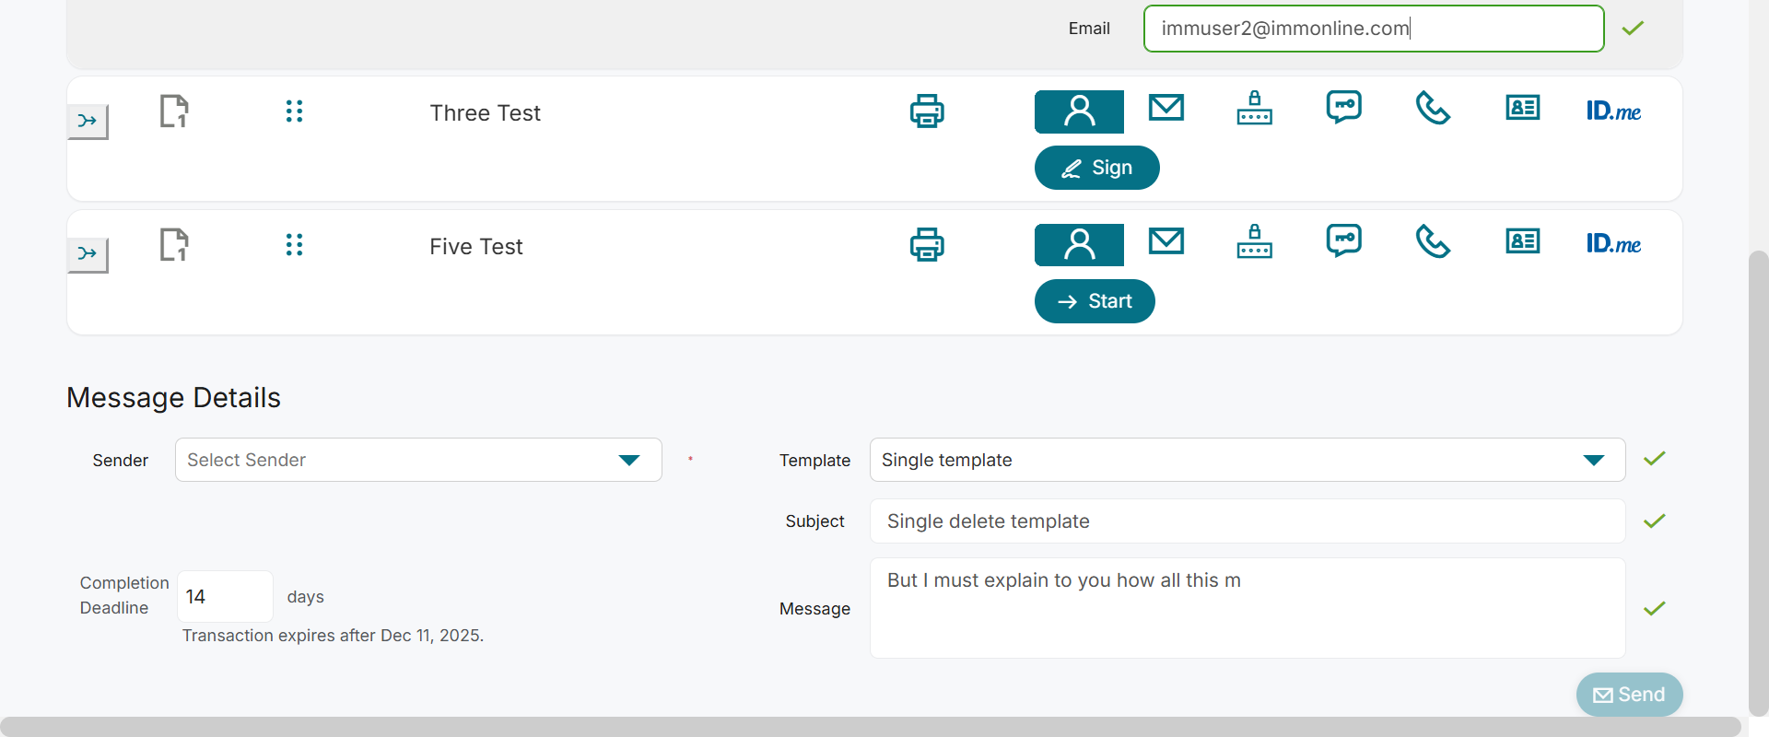Select the password chat icon for Five Test
The width and height of the screenshot is (1769, 737).
1344,241
